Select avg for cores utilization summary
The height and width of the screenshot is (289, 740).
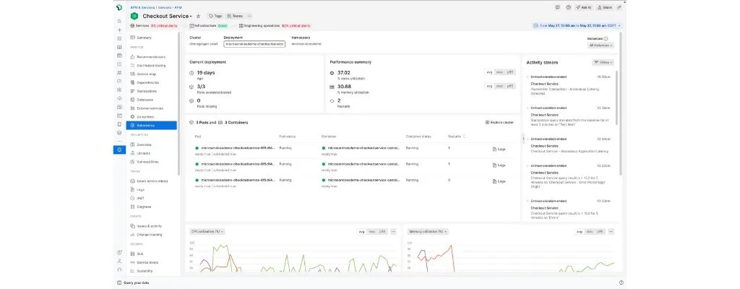(489, 72)
